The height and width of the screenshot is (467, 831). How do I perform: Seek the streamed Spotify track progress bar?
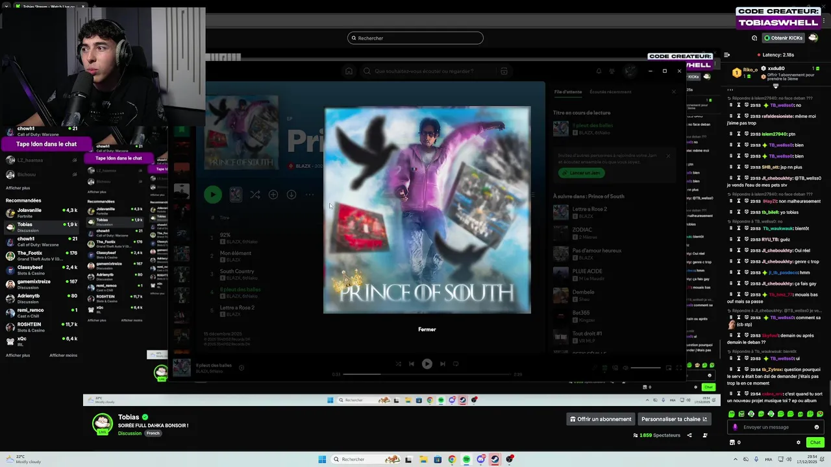(x=427, y=374)
